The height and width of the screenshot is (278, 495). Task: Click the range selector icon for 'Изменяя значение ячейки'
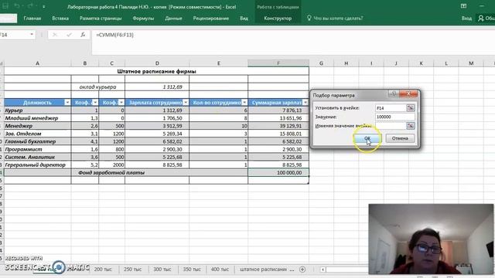click(411, 126)
